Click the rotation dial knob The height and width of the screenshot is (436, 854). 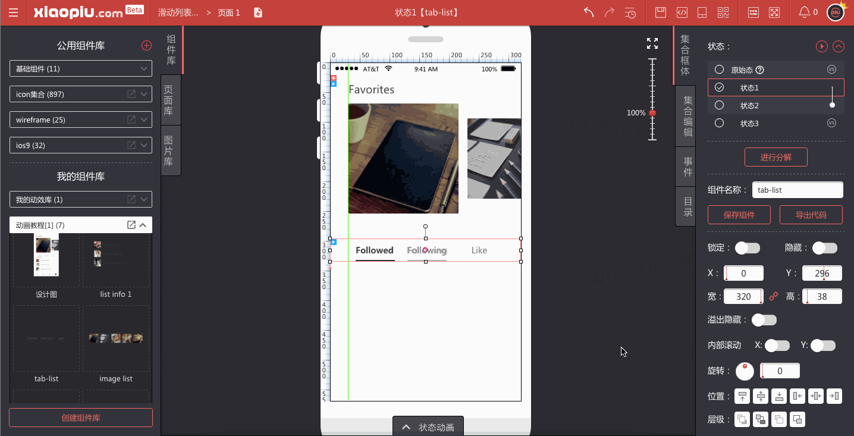click(x=745, y=371)
